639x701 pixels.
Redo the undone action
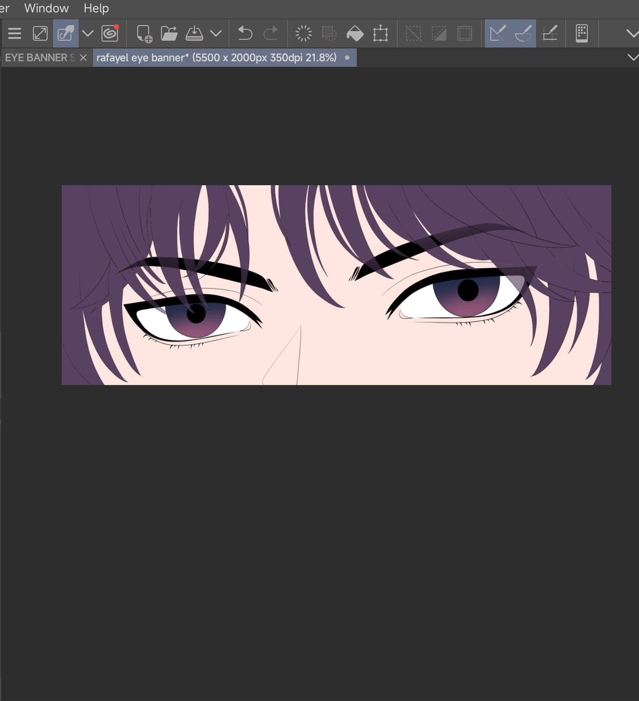(271, 33)
